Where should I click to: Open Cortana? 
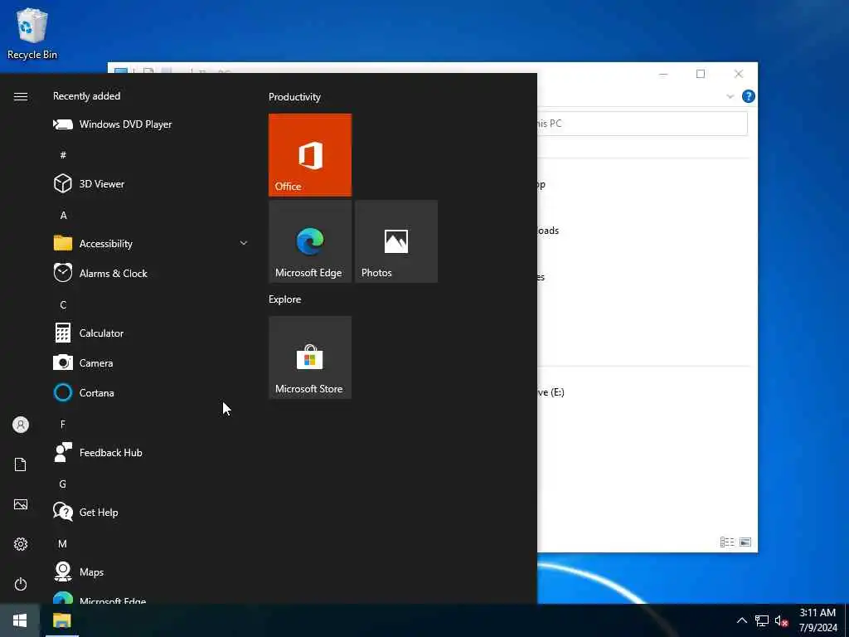pyautogui.click(x=151, y=392)
